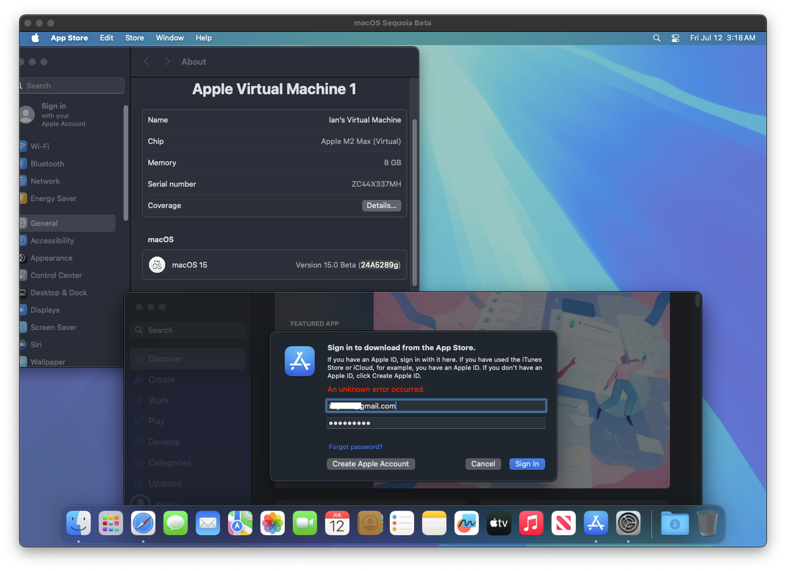Select General in Settings sidebar
The width and height of the screenshot is (786, 571).
coord(68,224)
